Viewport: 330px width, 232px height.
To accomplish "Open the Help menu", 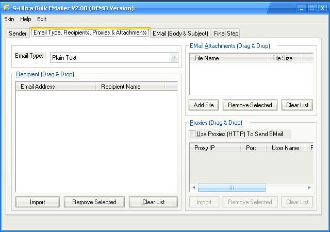I will point(26,19).
